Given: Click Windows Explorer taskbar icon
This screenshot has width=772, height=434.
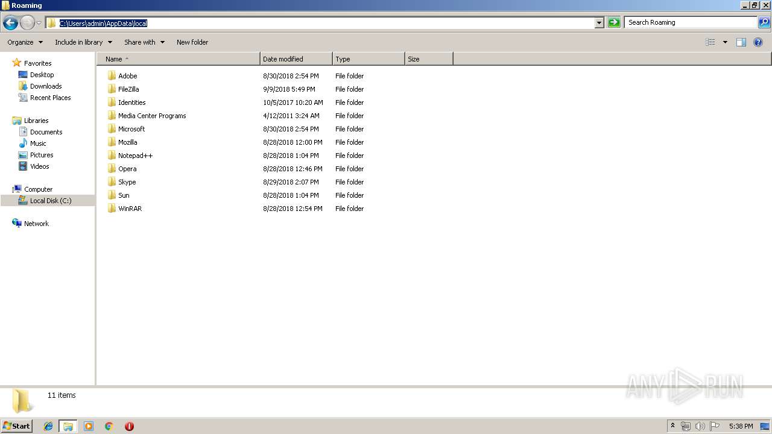Looking at the screenshot, I should point(68,426).
